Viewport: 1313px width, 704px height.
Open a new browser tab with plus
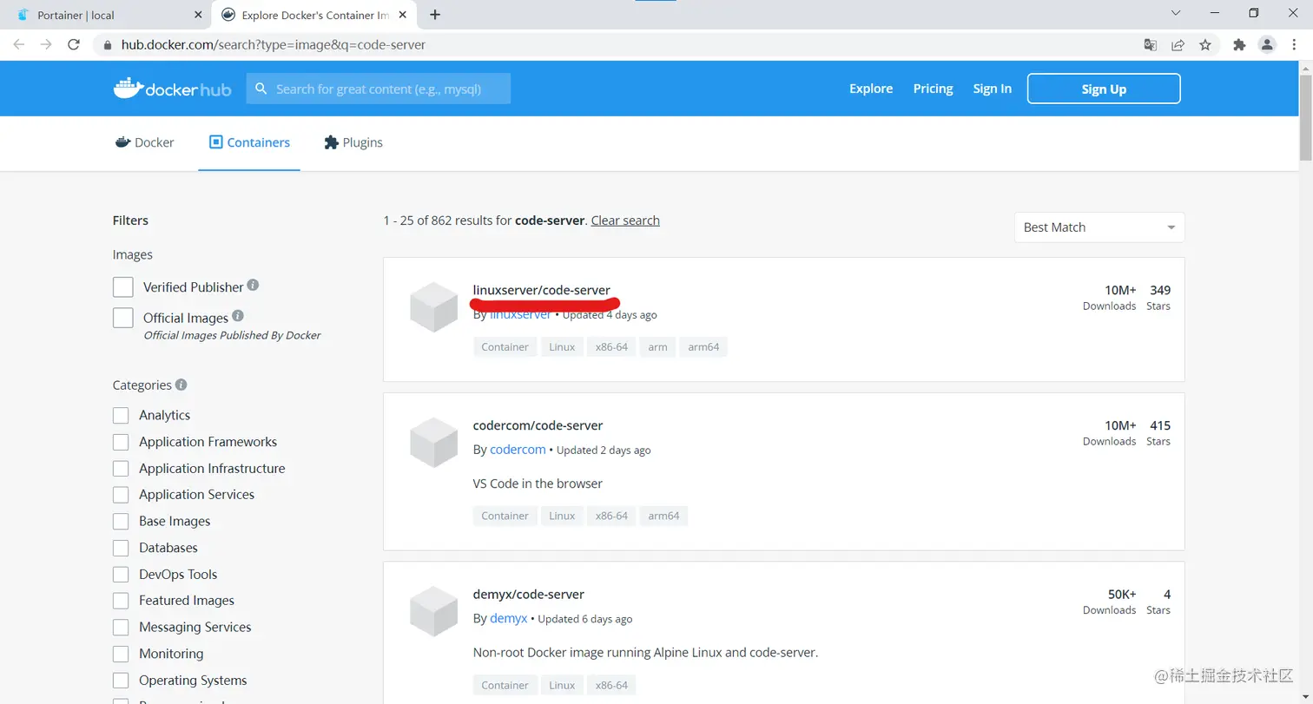(435, 15)
